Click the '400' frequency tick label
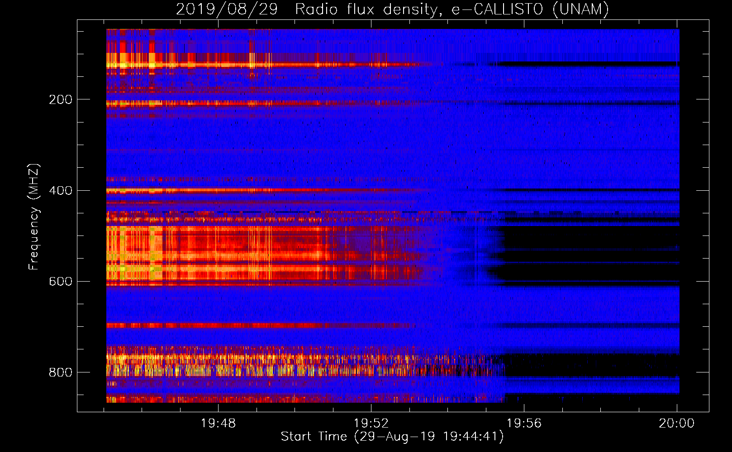This screenshot has width=732, height=452. click(x=61, y=190)
